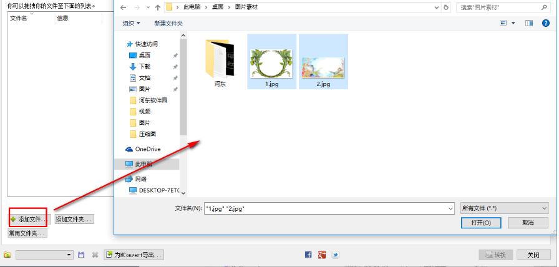Click 为NConvert导出 button
Viewport: 559px width, 267px height.
coord(134,255)
